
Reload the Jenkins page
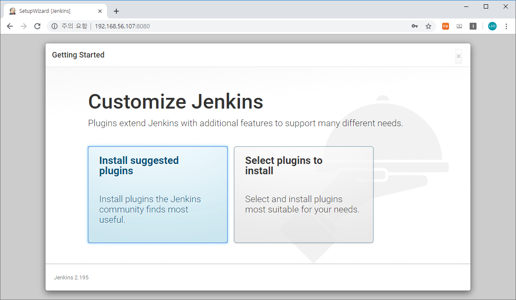click(37, 26)
